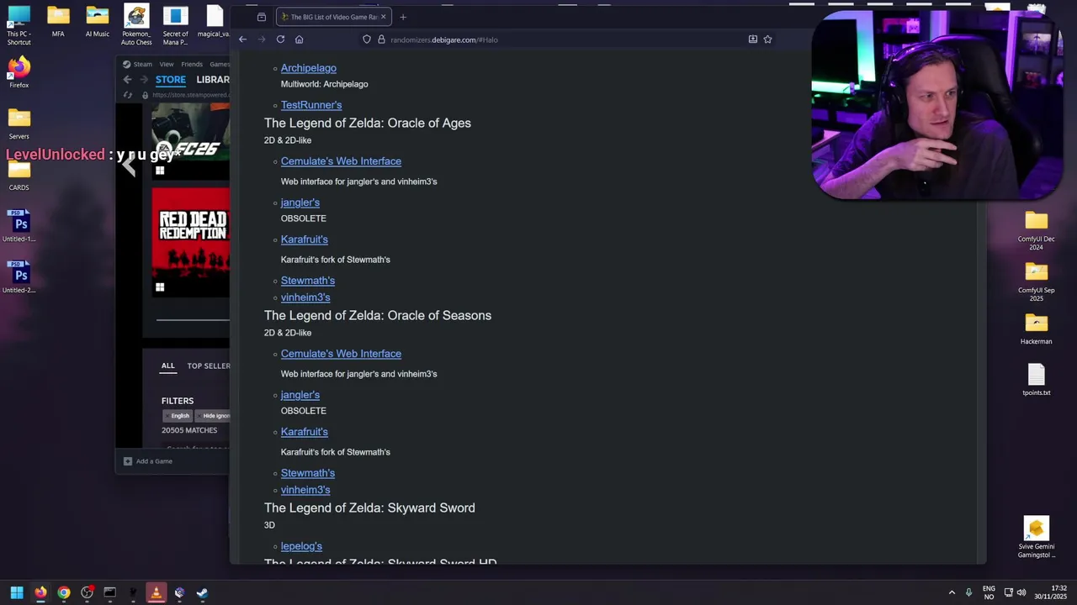Open volume control in system tray
1077x605 pixels.
tap(1021, 592)
